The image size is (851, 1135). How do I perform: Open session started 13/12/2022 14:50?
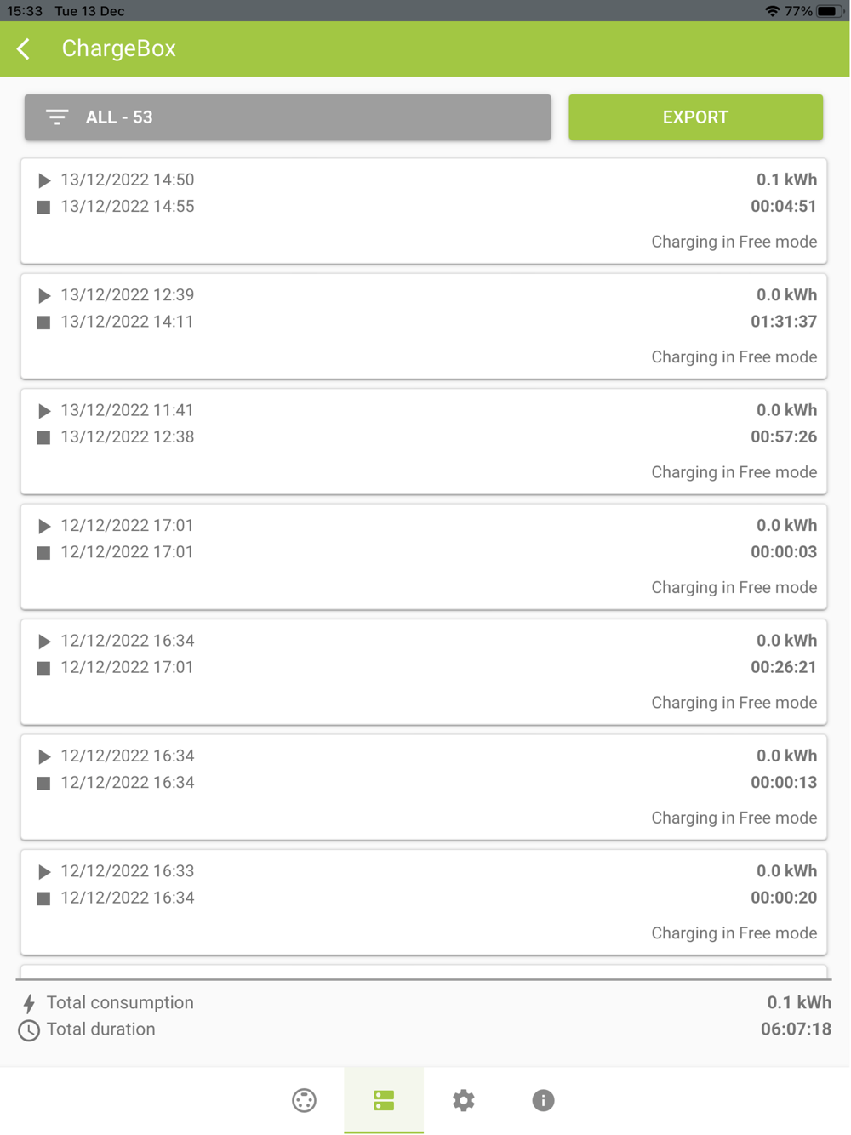point(424,211)
